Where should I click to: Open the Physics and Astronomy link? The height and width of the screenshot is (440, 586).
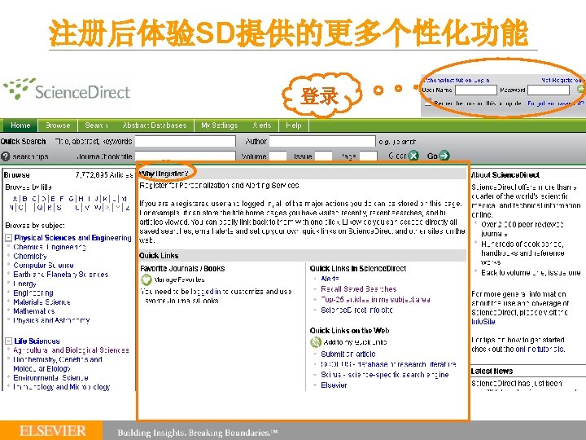51,320
